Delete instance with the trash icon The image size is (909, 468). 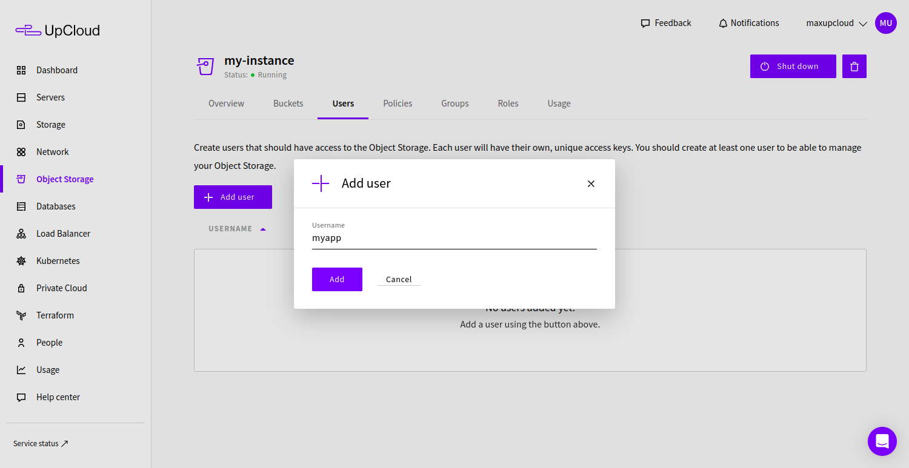854,67
